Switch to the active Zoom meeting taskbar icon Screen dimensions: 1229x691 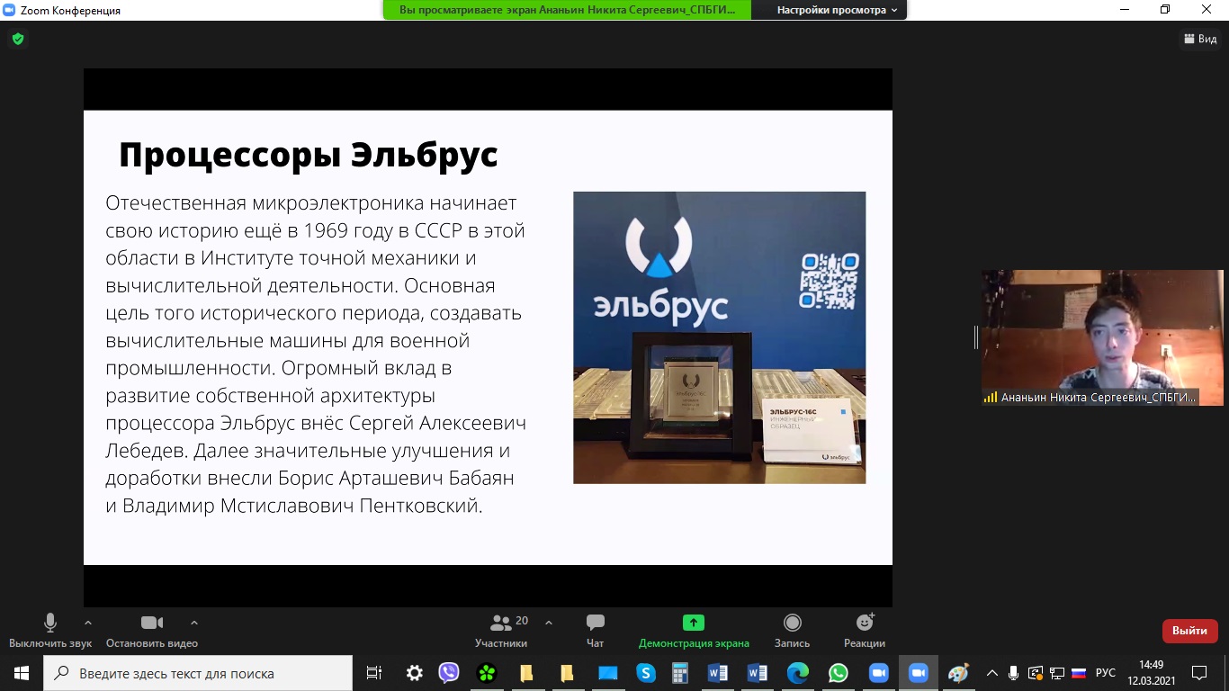pyautogui.click(x=918, y=673)
